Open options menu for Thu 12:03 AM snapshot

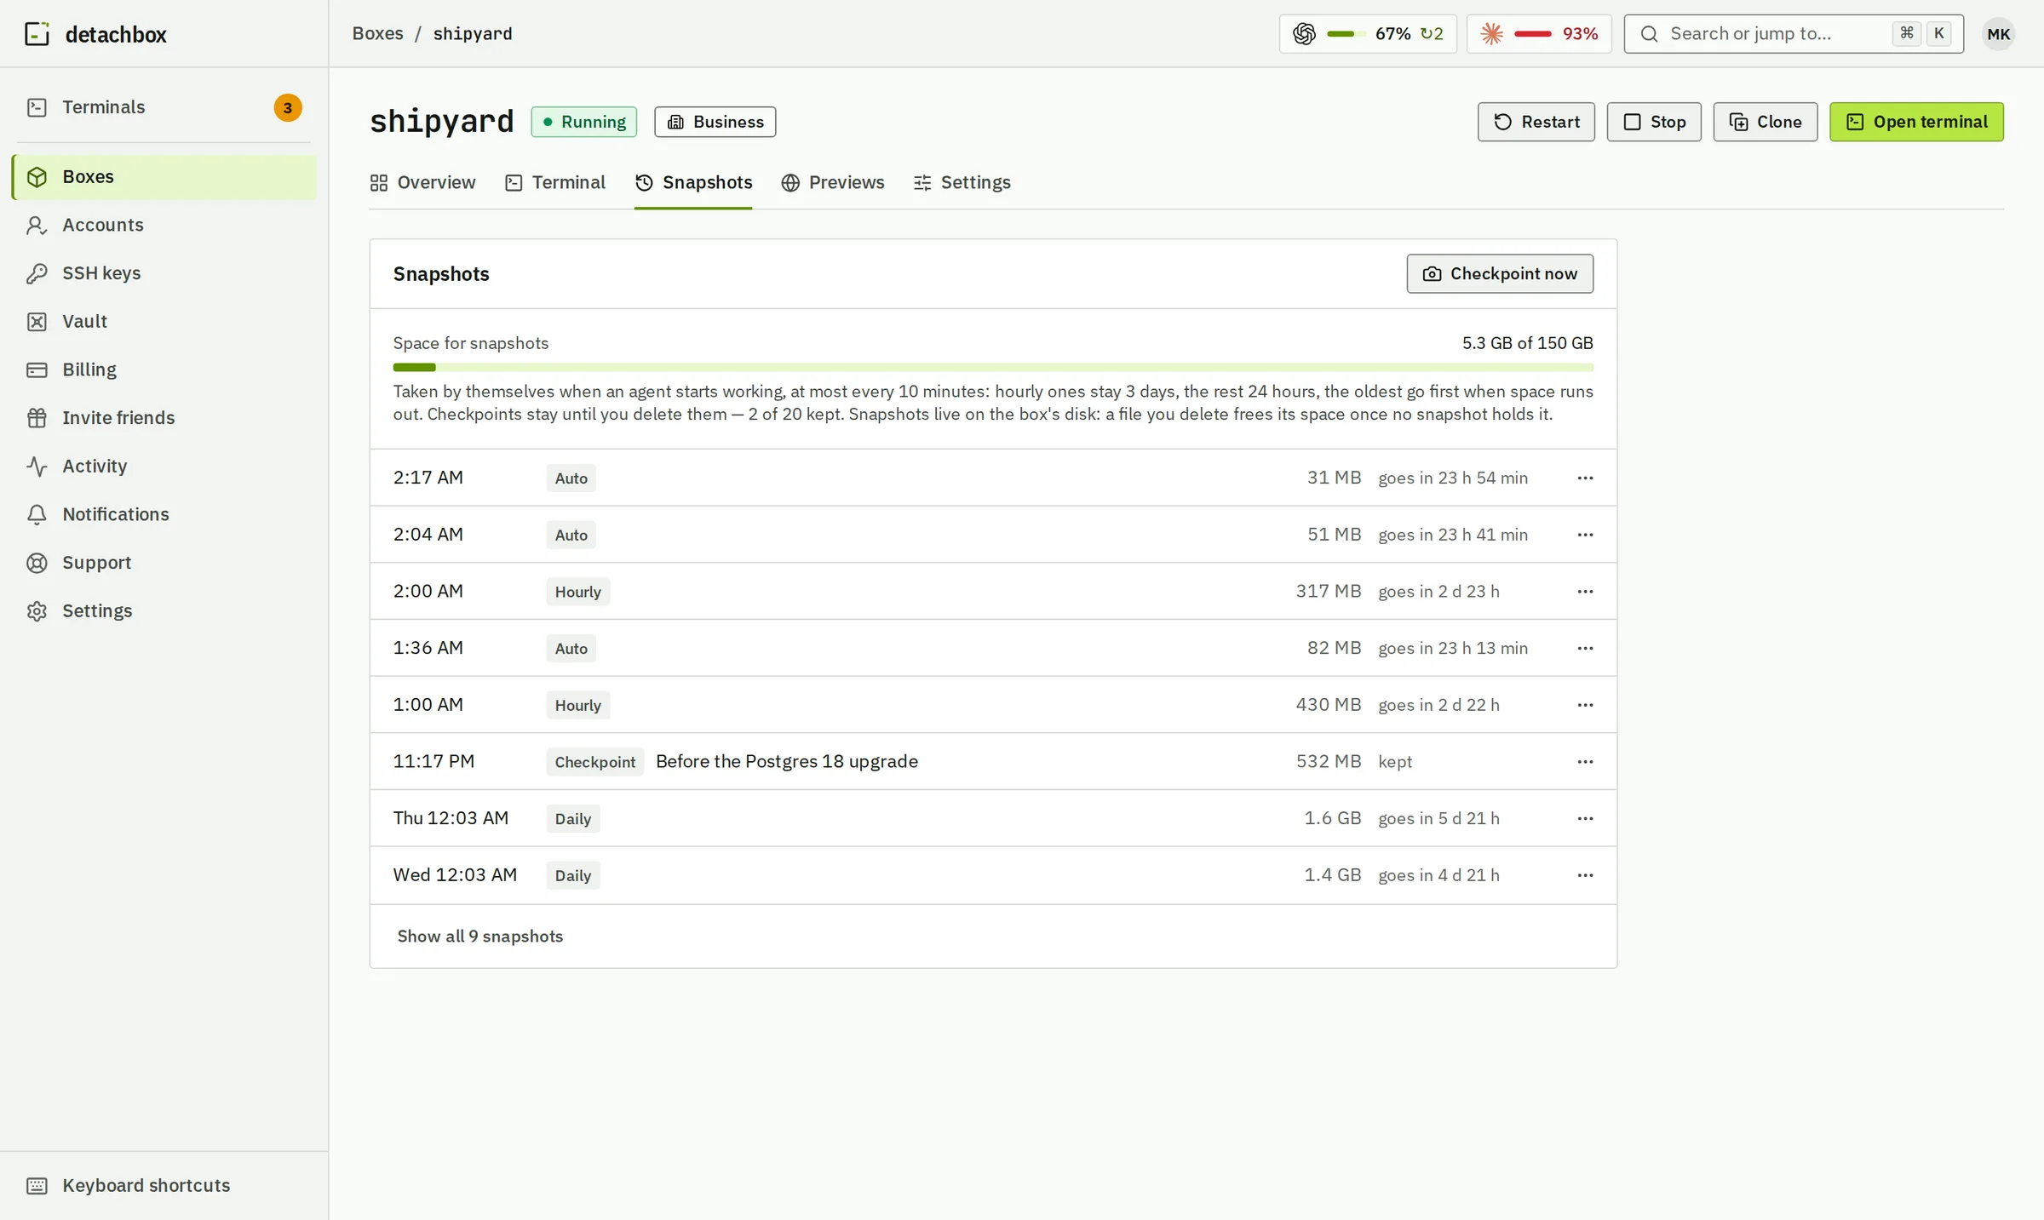(x=1585, y=818)
